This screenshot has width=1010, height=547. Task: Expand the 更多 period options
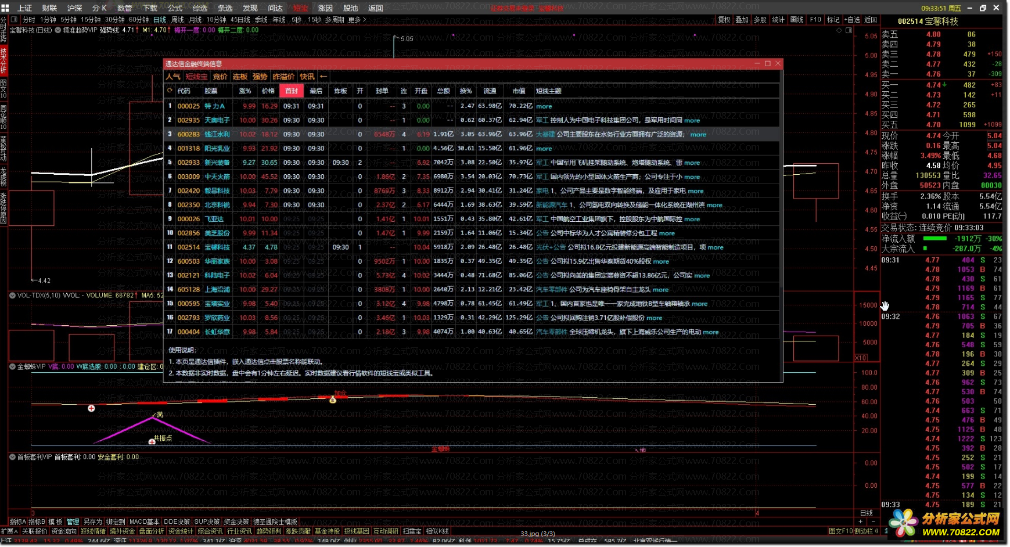point(357,20)
